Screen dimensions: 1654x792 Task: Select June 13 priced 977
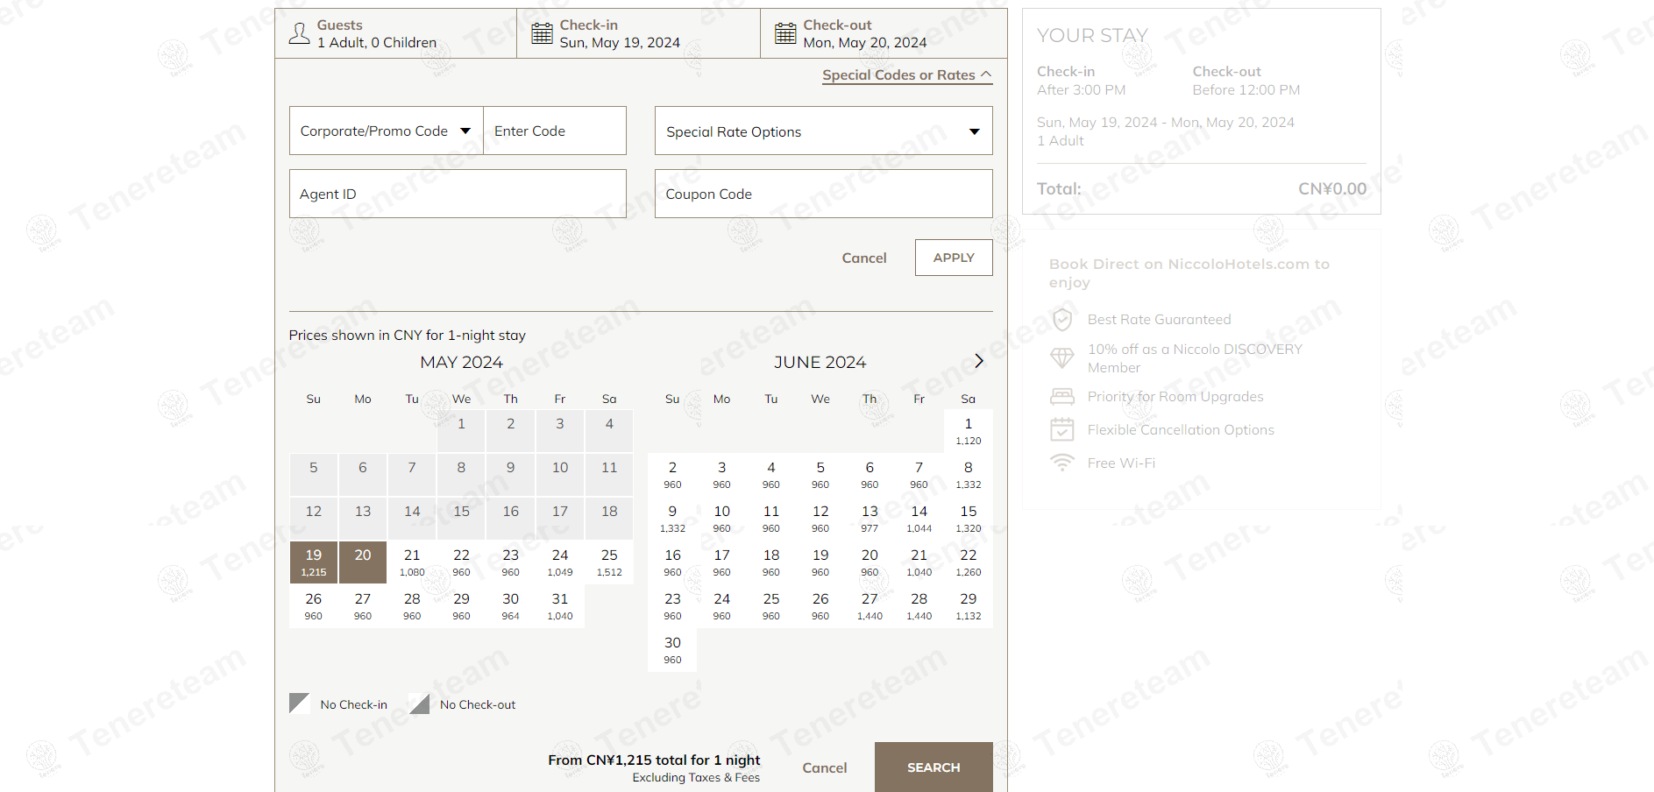tap(870, 518)
